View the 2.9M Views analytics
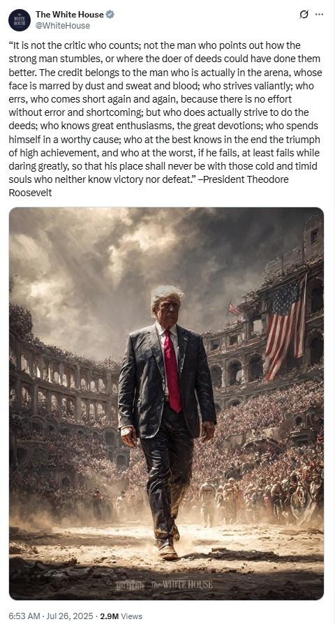Viewport: 335px width, 624px height. click(121, 616)
